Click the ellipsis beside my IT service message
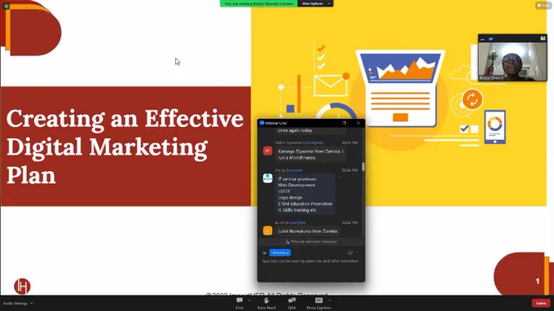This screenshot has width=554, height=311. point(341,177)
